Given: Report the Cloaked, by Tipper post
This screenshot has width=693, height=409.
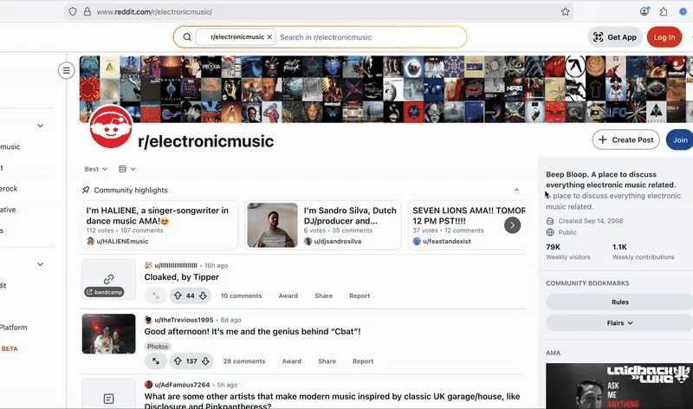Looking at the screenshot, I should pyautogui.click(x=359, y=295).
